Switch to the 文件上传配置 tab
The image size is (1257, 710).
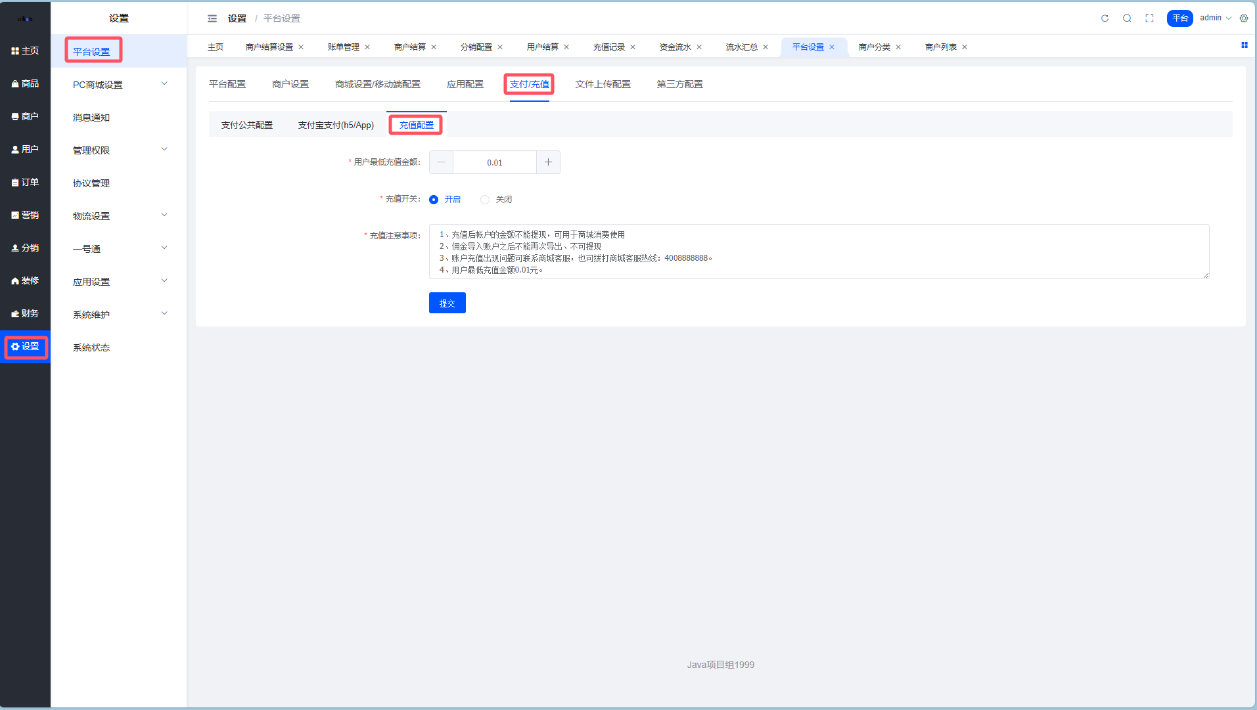coord(603,84)
